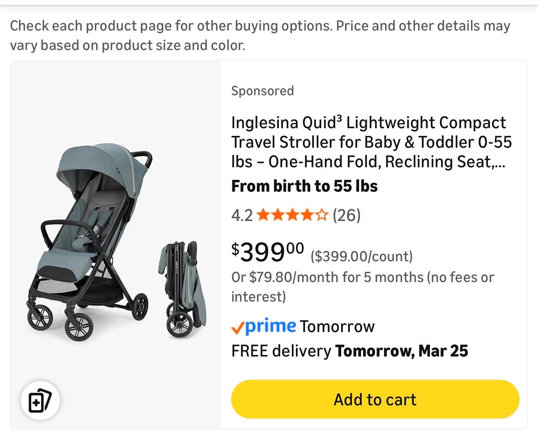The height and width of the screenshot is (433, 538).
Task: Click the $399.00 price
Action: [268, 251]
